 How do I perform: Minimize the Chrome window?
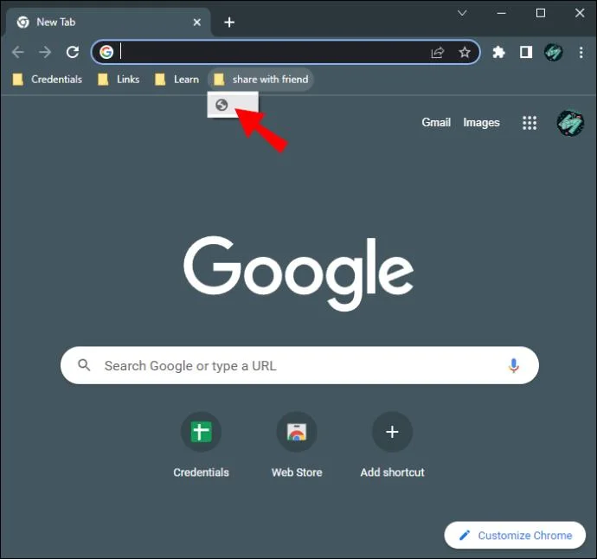coord(502,13)
